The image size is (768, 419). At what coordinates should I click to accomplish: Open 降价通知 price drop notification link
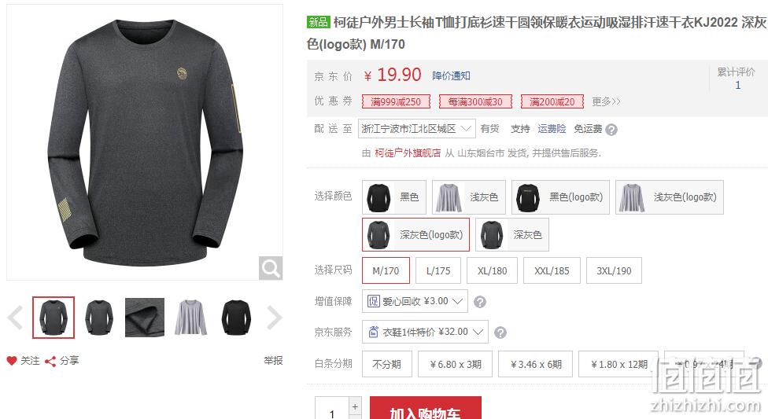click(x=451, y=76)
